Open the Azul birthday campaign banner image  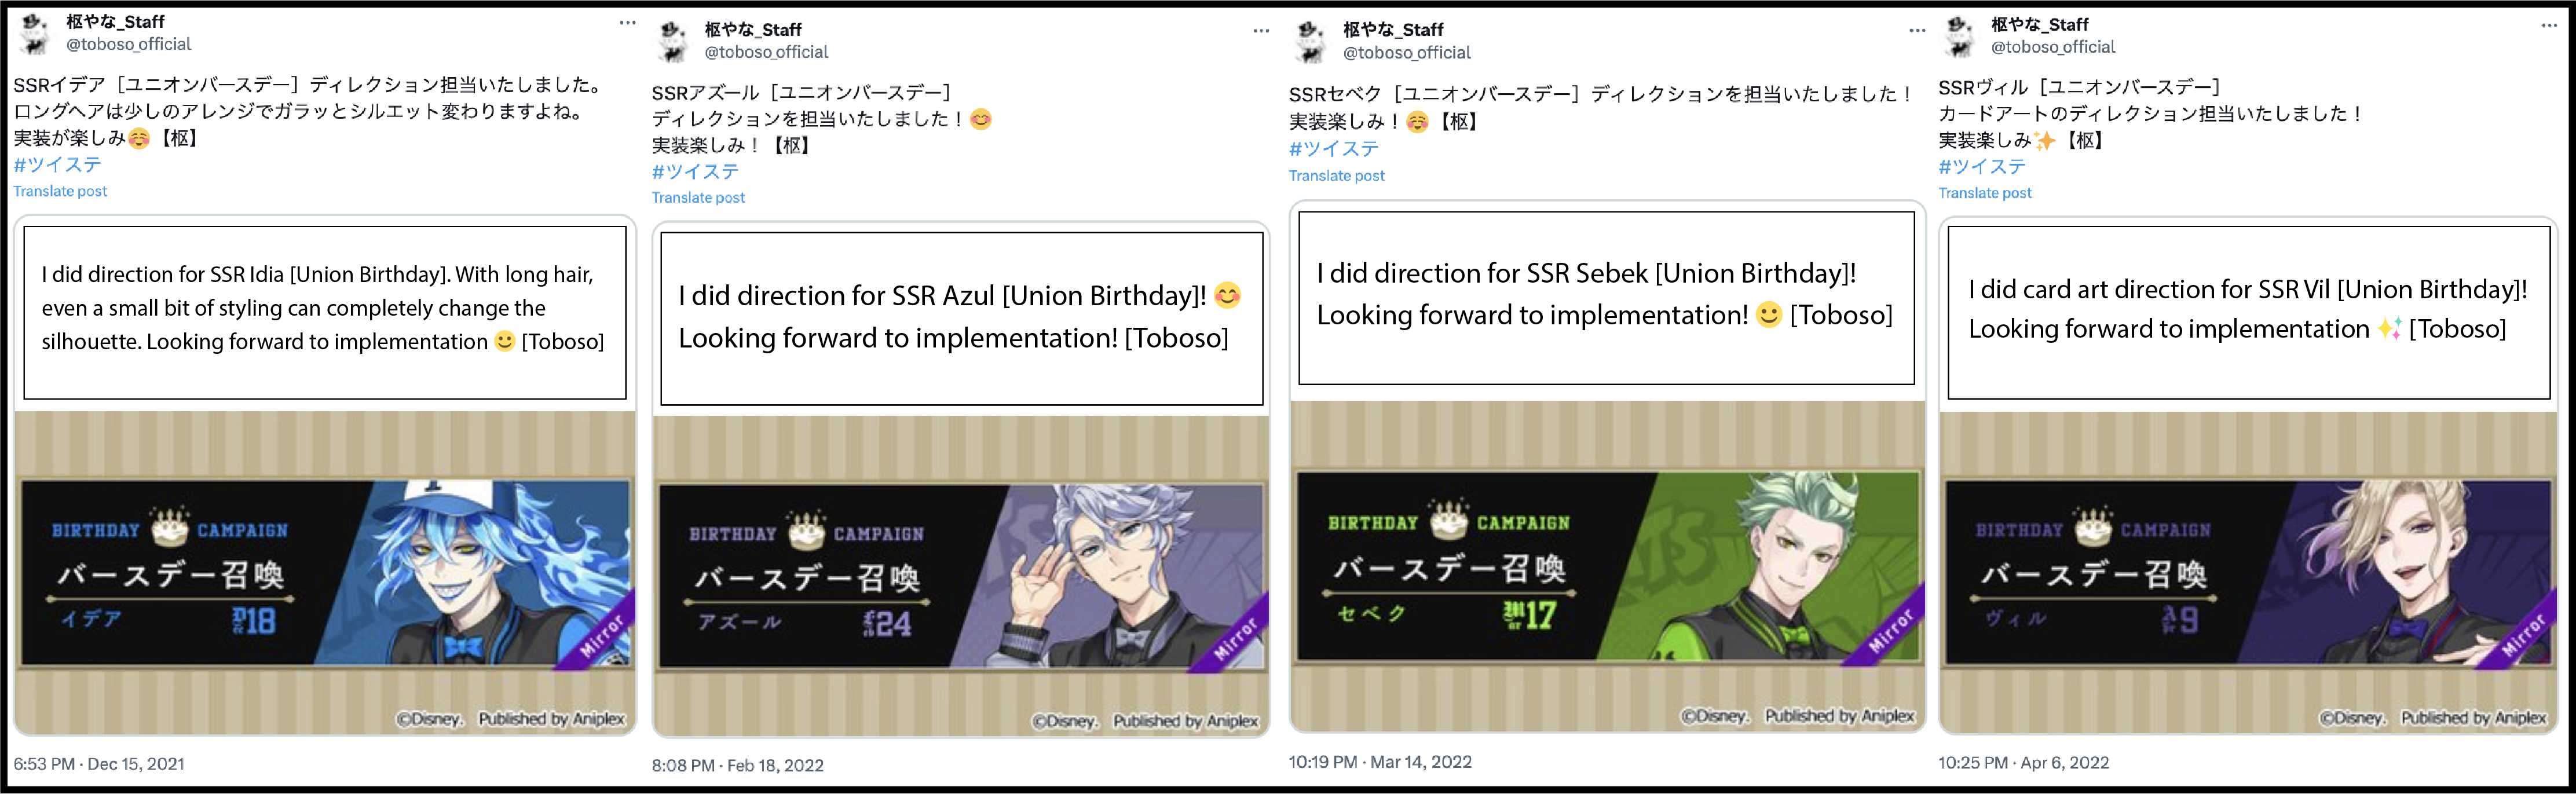(x=961, y=577)
